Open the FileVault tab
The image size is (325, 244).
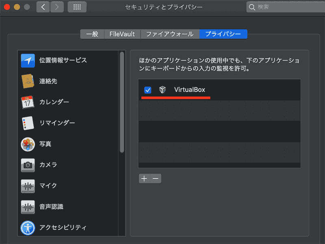(122, 34)
